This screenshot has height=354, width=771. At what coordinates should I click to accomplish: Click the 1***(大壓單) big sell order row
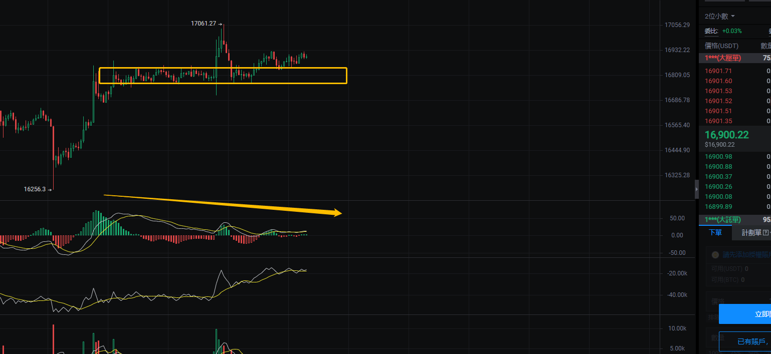coord(735,58)
